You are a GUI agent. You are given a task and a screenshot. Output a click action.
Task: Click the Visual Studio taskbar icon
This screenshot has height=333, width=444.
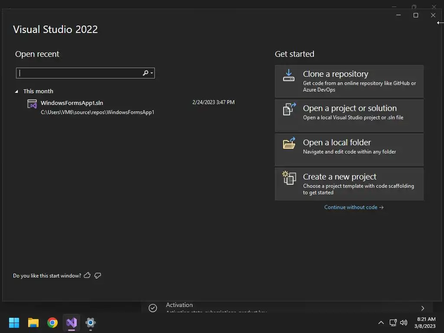72,323
